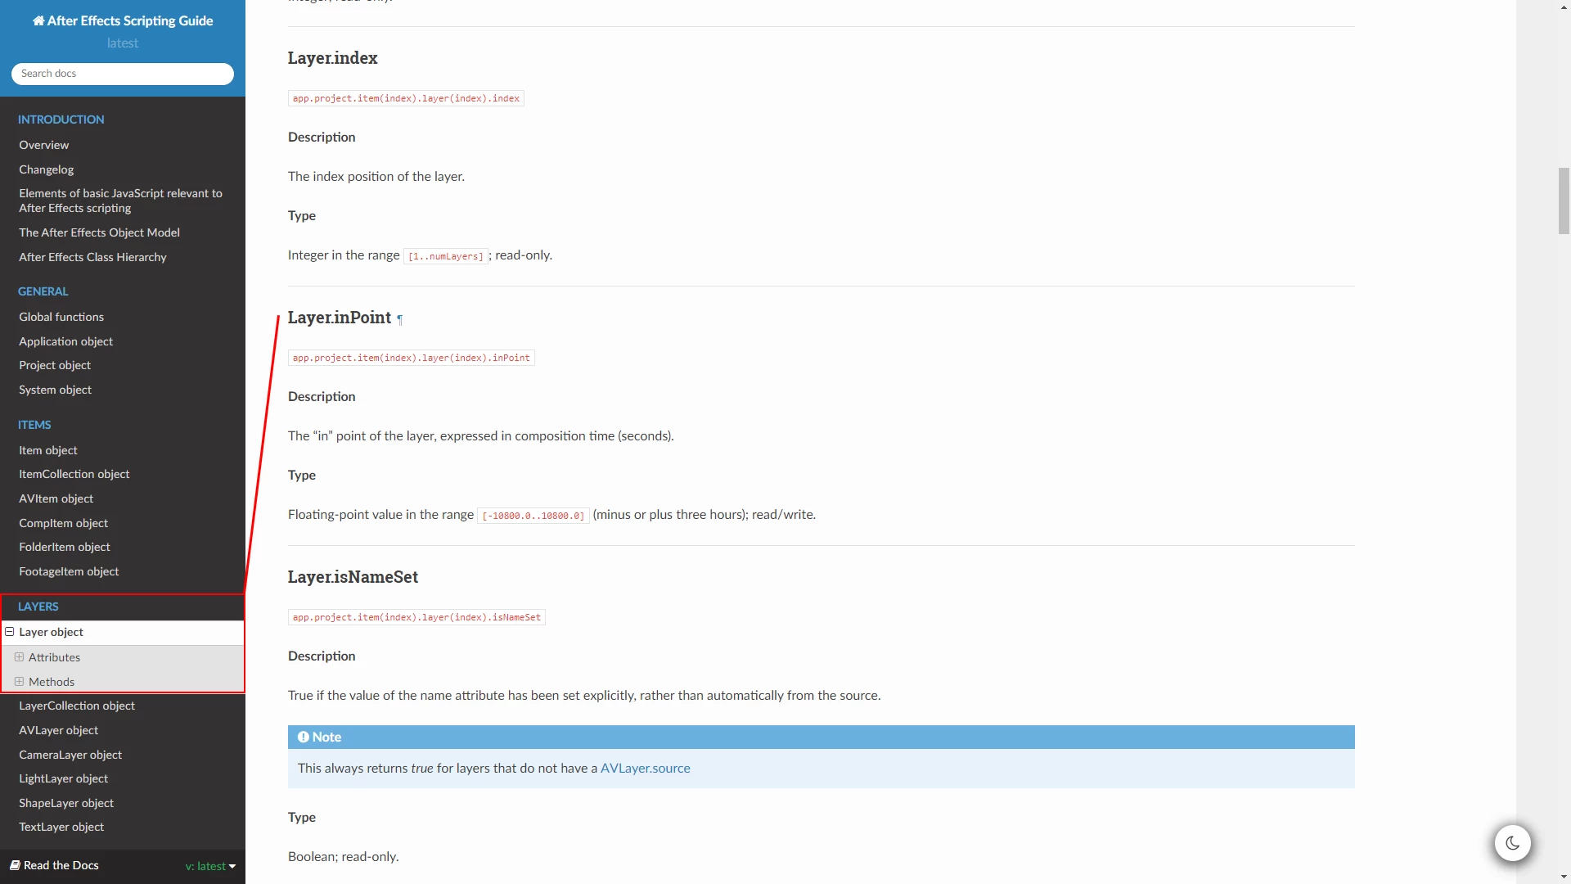Navigate to the TextLayer object page

(x=61, y=827)
